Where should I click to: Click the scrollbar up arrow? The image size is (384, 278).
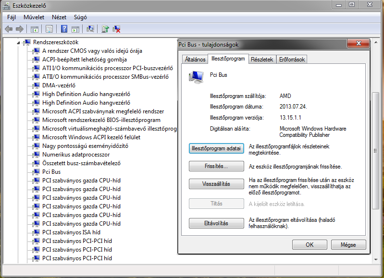tap(376, 42)
